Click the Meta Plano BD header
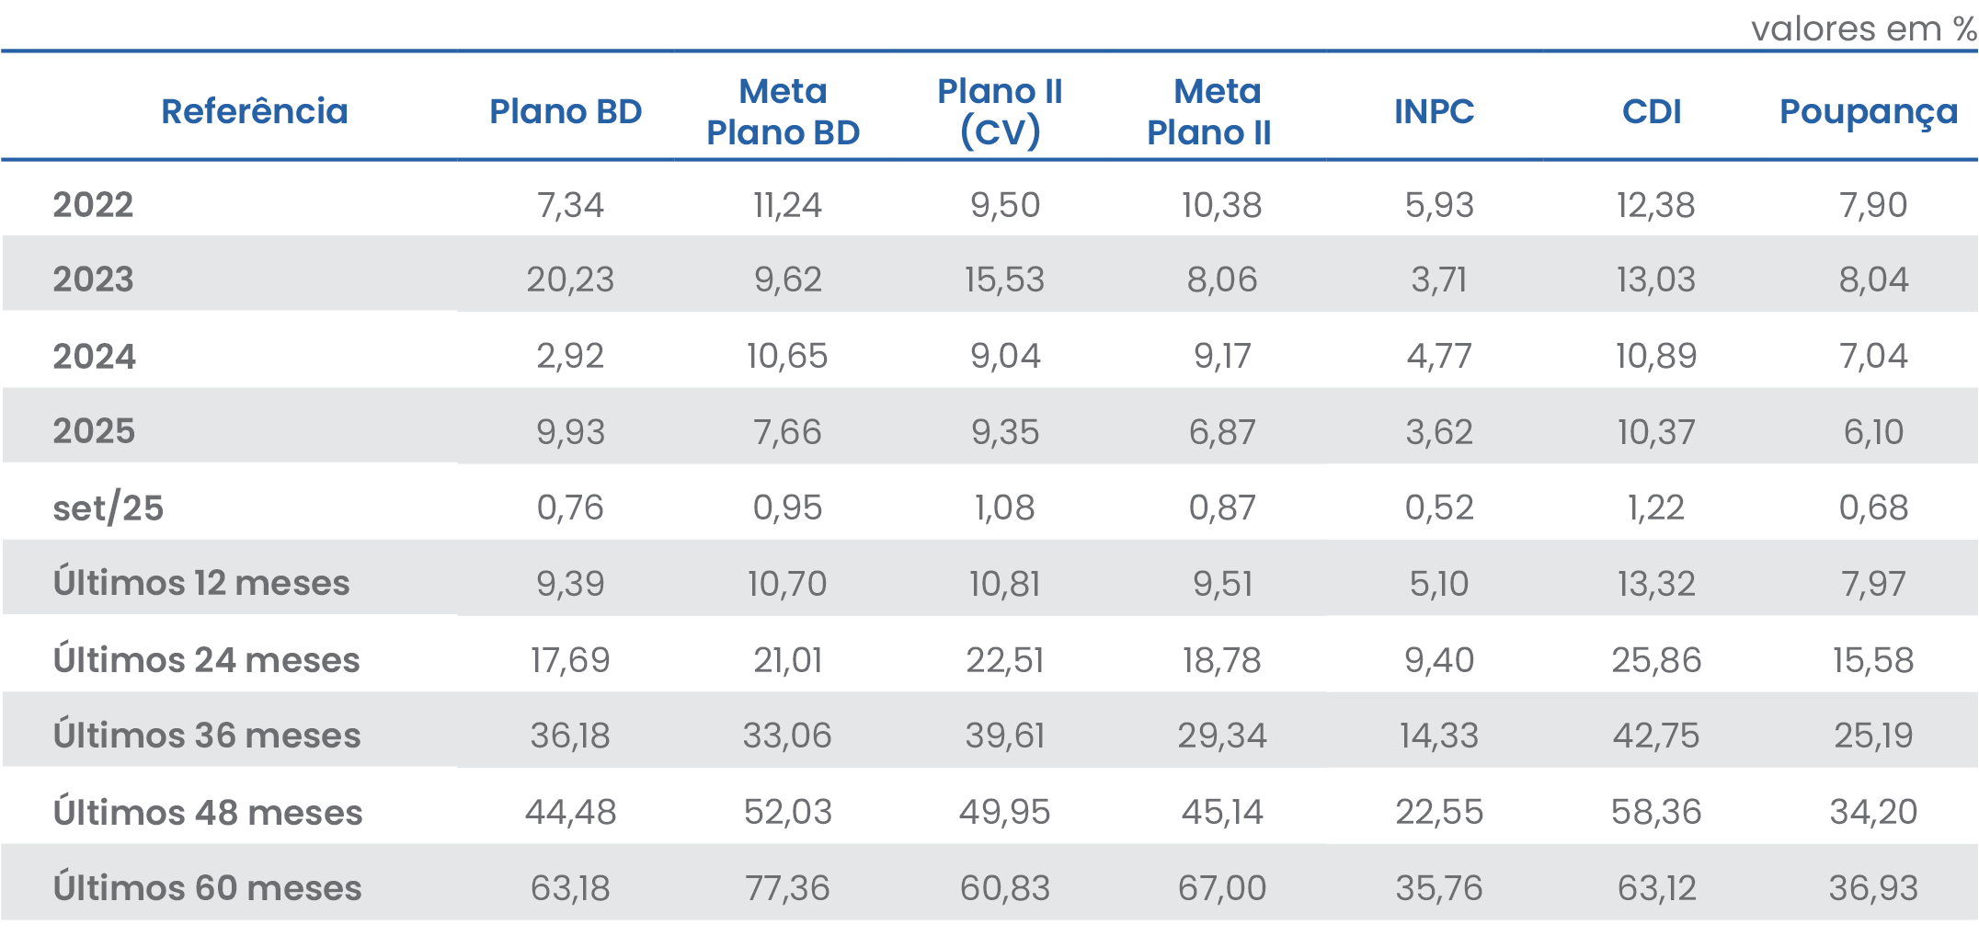The width and height of the screenshot is (1979, 936). click(x=783, y=111)
